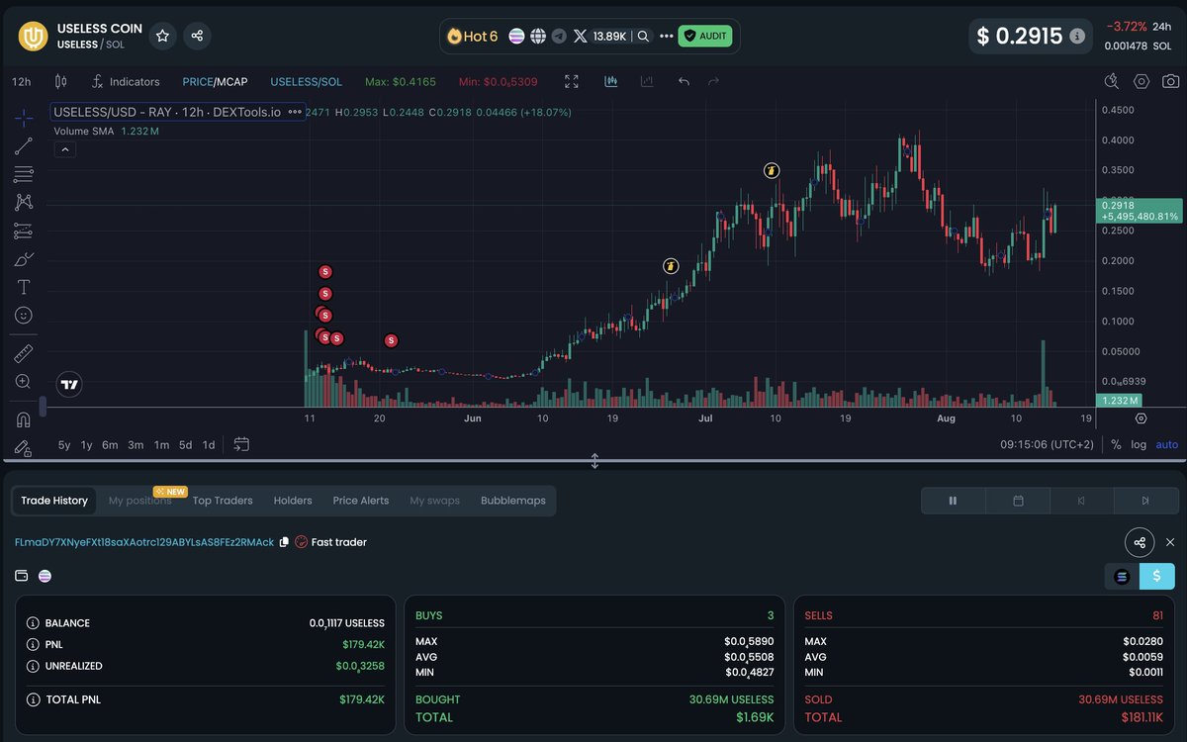The image size is (1187, 742).
Task: Set chart range to 5y
Action: coord(64,445)
